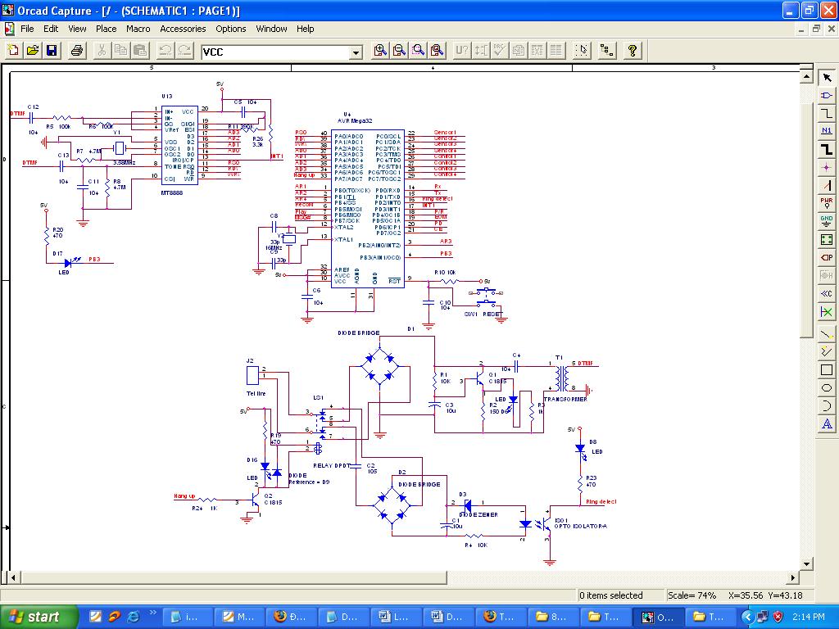Toggle Snap to Grid in the toolbar
Viewport: 839px width, 629px height.
point(581,51)
